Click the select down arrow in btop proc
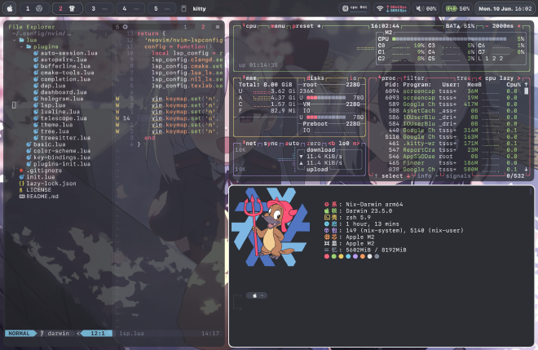The image size is (538, 350). coord(408,175)
